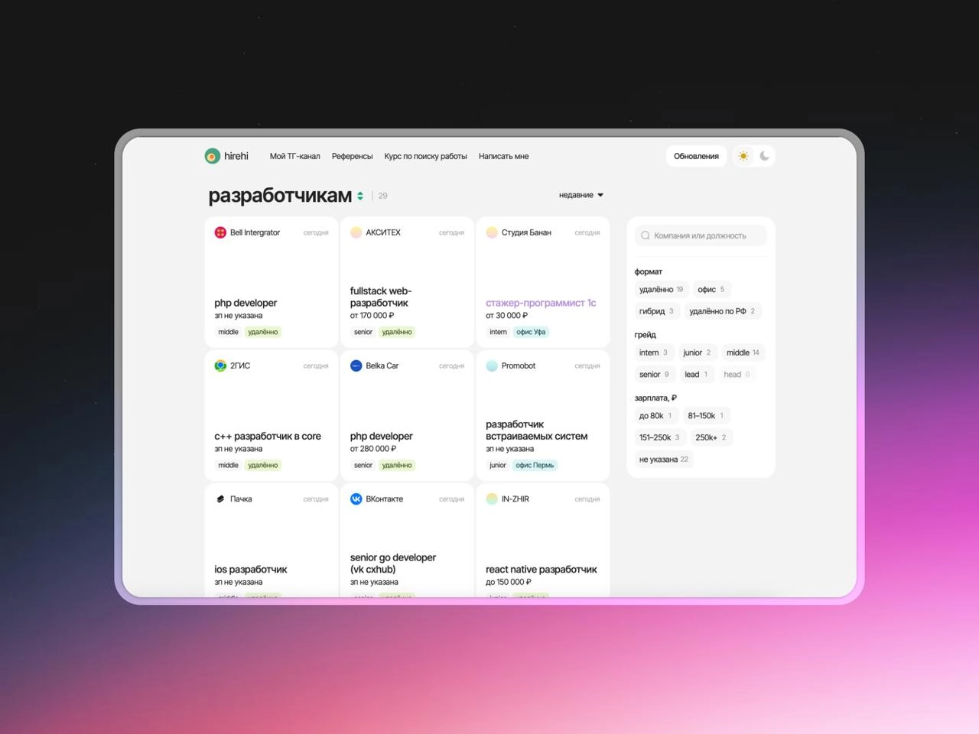
Task: Open стажер-программист 1с vacancy
Action: [541, 303]
